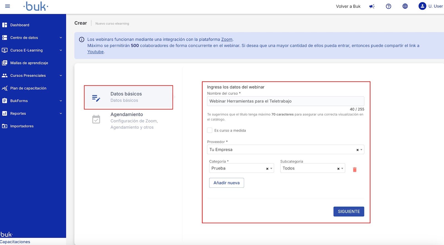Viewport: 444px width, 245px height.
Task: Open the hamburger menu icon
Action: [x=7, y=6]
